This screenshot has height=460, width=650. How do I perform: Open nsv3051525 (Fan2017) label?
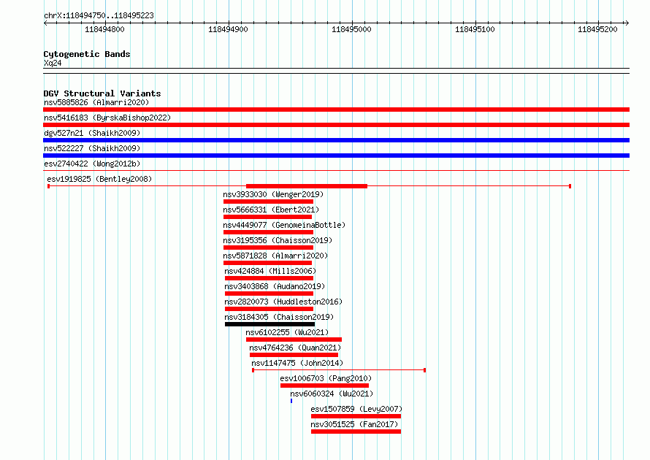point(354,424)
